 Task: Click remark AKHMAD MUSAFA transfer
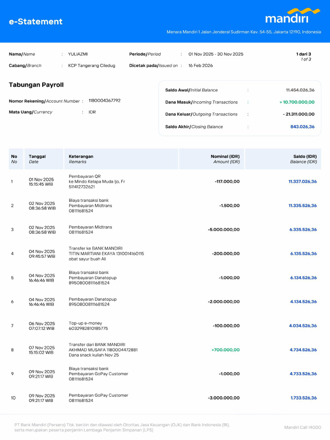click(103, 350)
